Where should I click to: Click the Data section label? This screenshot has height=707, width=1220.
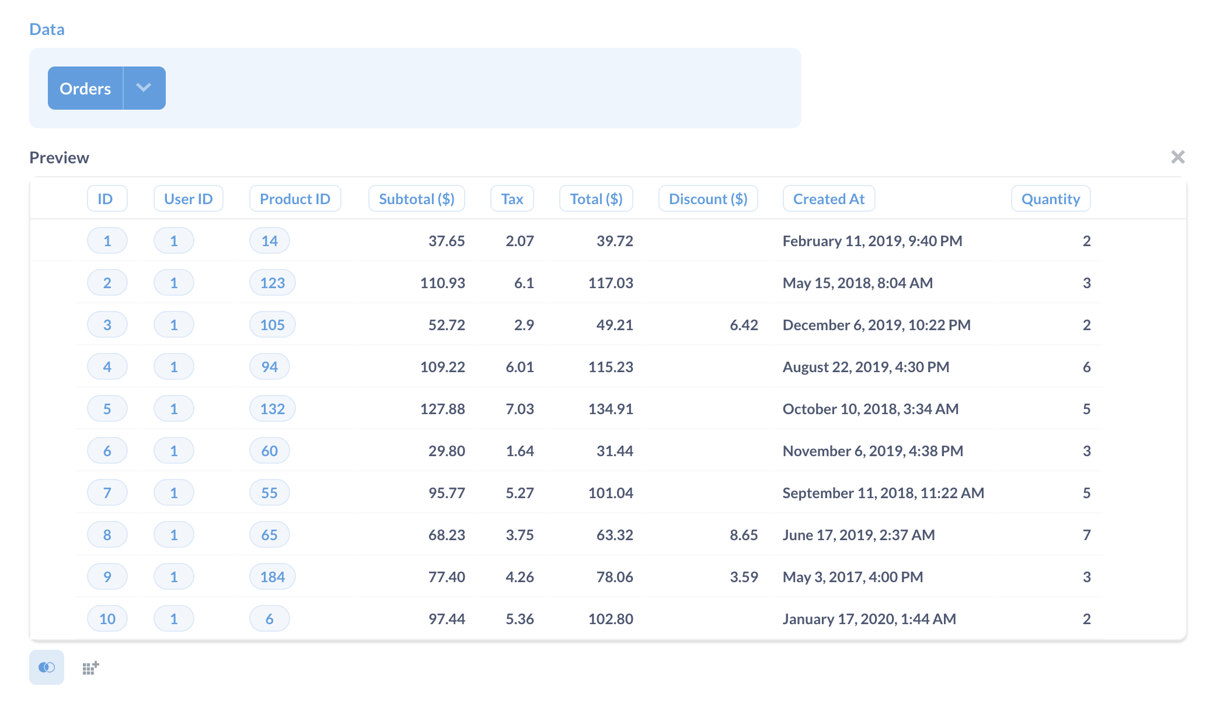[47, 29]
